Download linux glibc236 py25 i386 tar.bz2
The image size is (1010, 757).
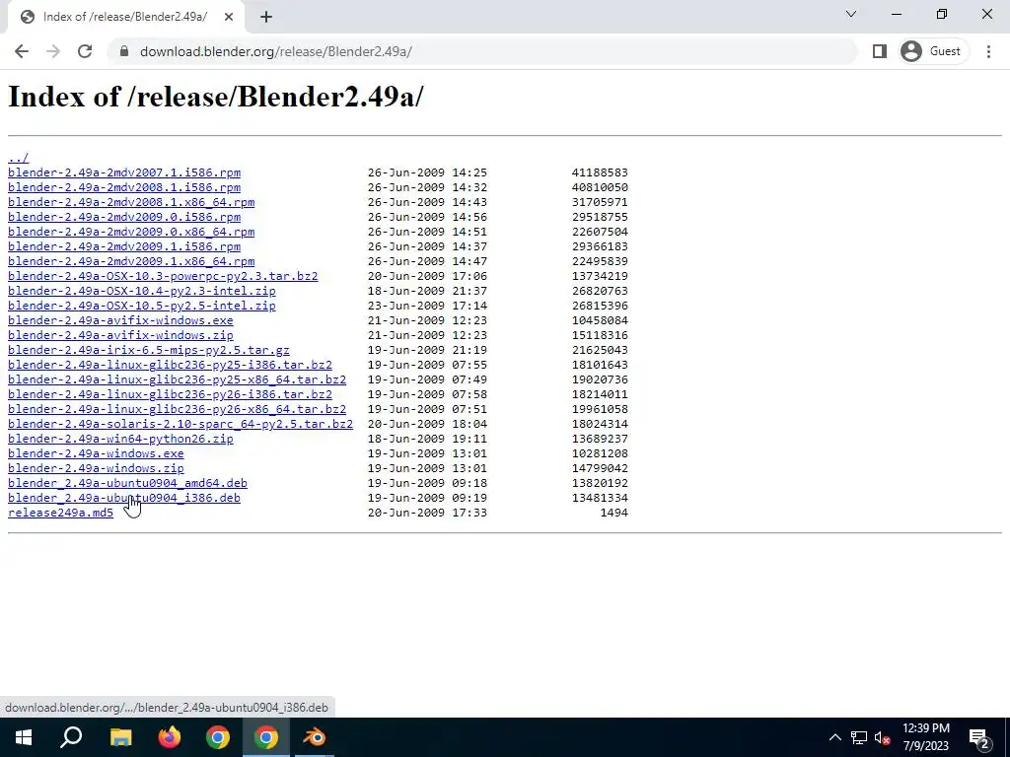point(170,365)
